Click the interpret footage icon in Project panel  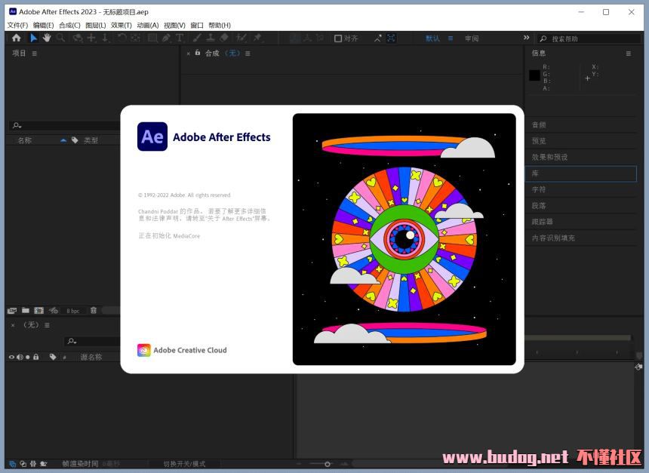11,310
